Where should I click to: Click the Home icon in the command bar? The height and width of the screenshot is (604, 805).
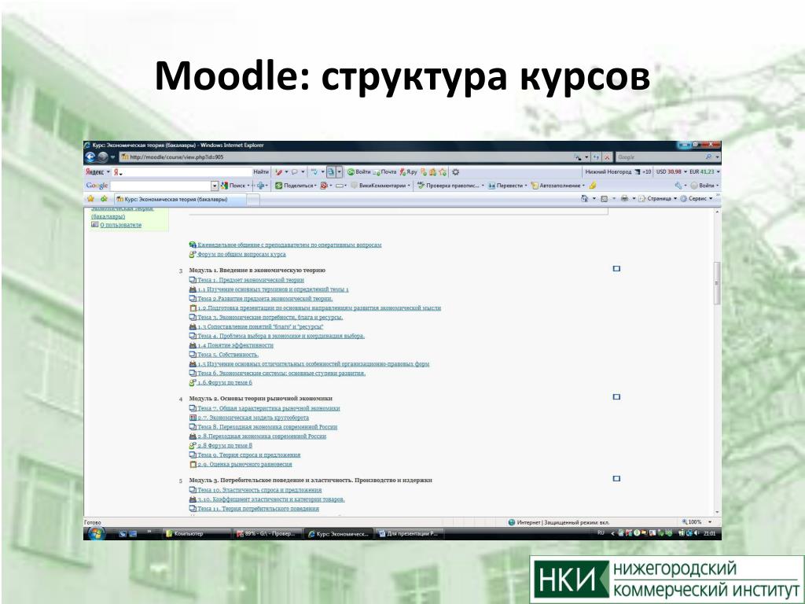(584, 199)
